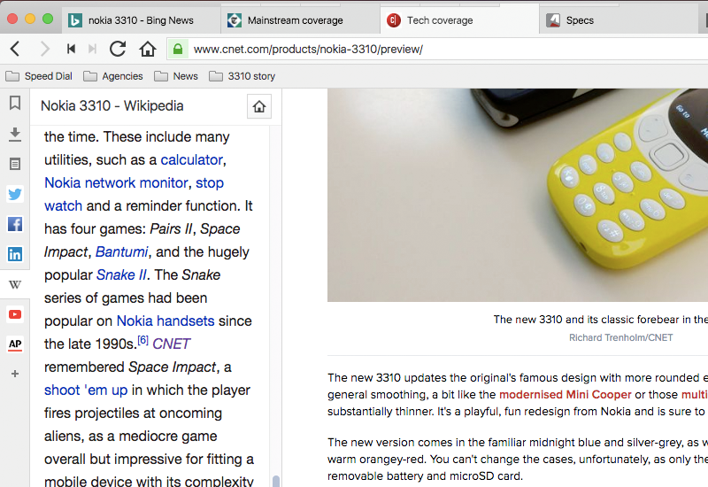This screenshot has width=708, height=487.
Task: Open the 3310 story bookmarks folder
Action: (x=242, y=76)
